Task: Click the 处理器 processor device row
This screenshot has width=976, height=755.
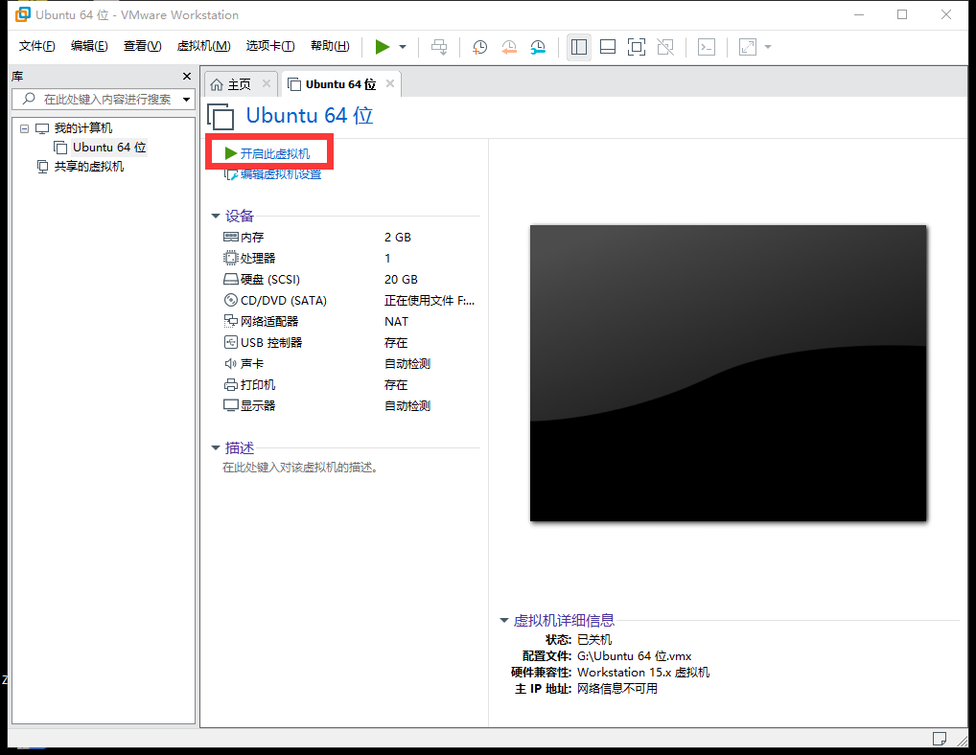Action: [x=351, y=258]
